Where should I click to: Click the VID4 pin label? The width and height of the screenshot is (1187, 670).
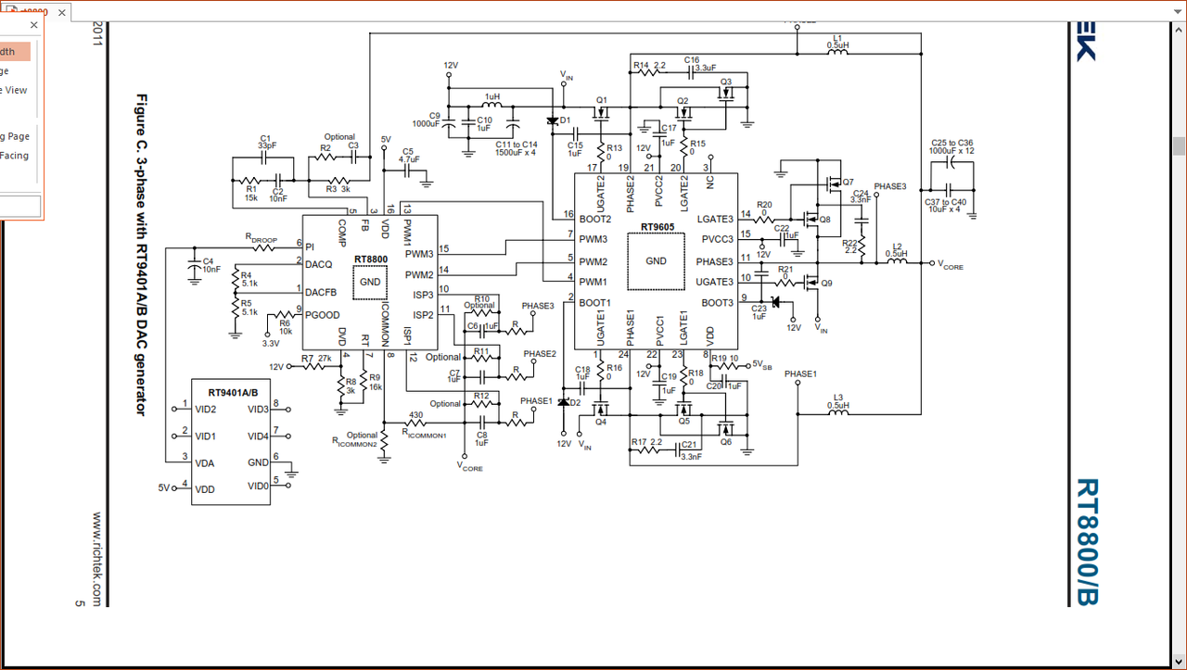point(258,436)
